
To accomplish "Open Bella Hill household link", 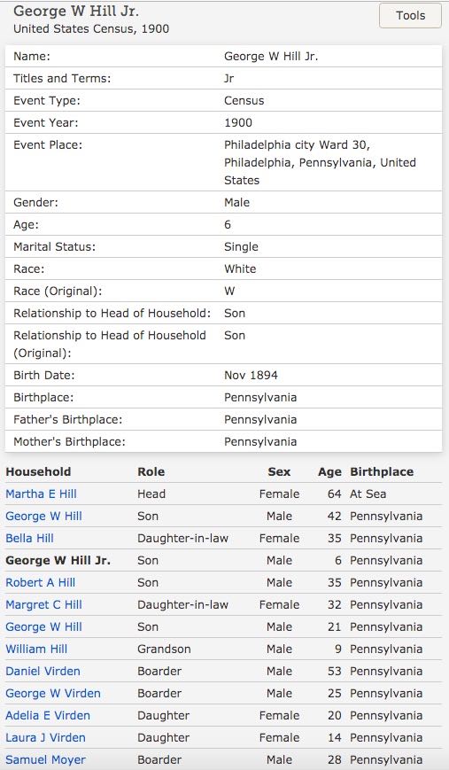I will (29, 538).
